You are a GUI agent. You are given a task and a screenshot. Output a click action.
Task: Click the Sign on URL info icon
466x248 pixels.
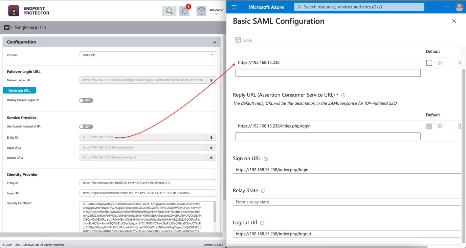click(266, 159)
